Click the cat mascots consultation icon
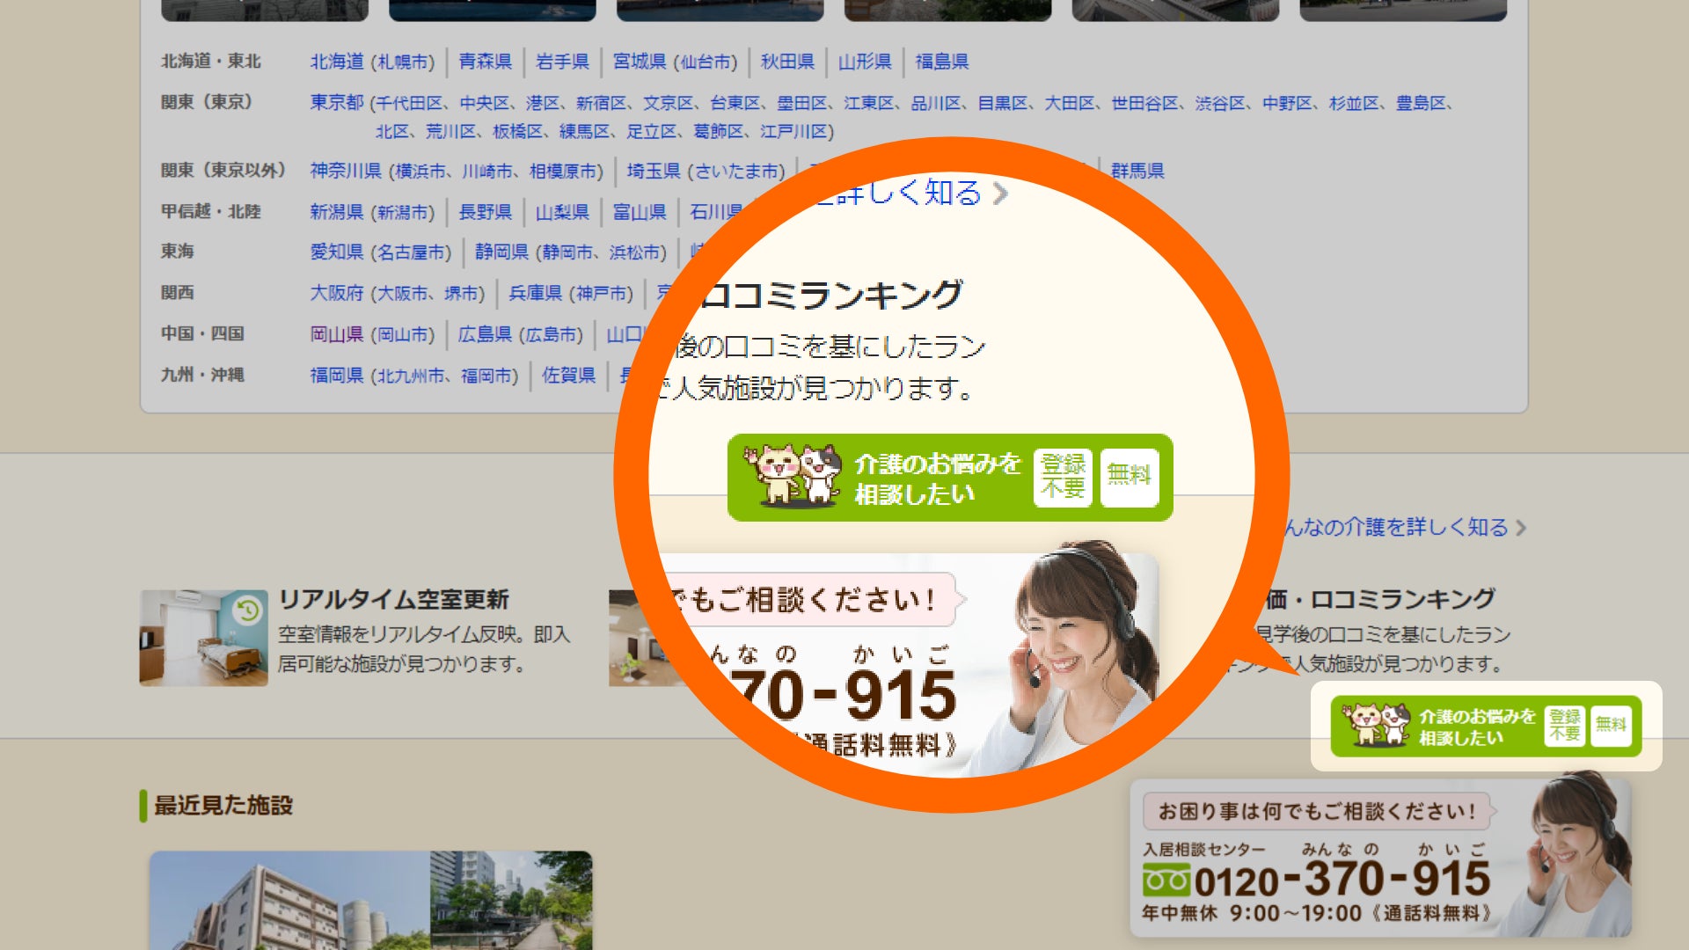This screenshot has height=950, width=1689. 1375,725
